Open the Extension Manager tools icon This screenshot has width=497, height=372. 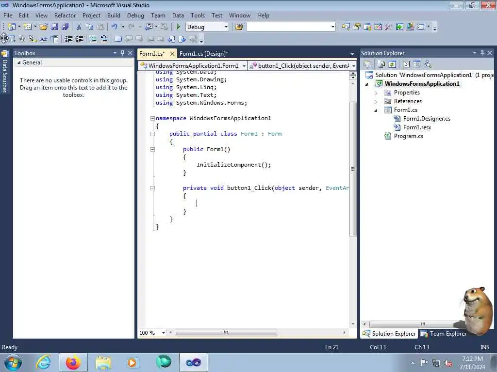[410, 27]
